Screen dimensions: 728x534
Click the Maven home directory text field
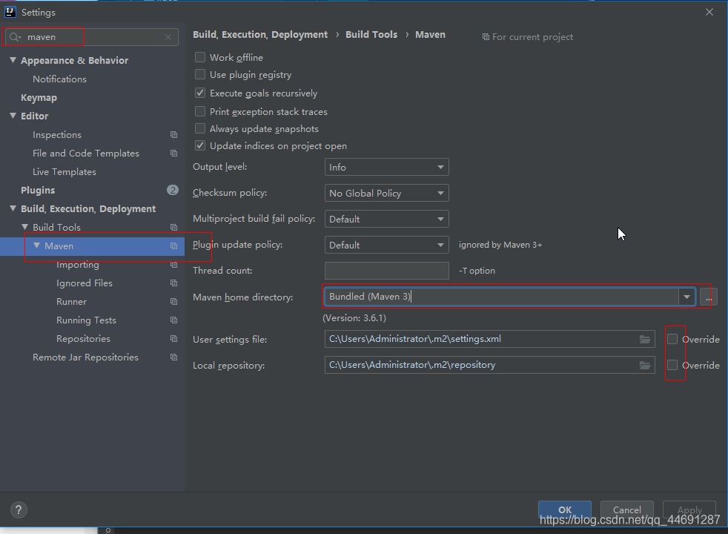[501, 297]
